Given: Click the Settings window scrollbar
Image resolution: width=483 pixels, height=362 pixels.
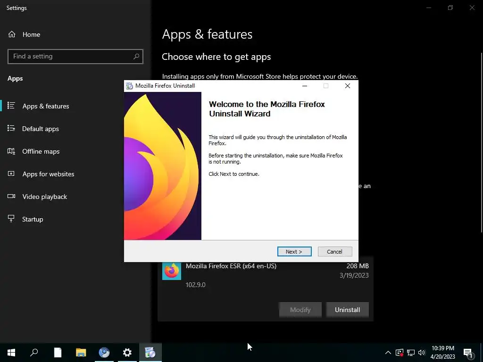Looking at the screenshot, I should 481,142.
